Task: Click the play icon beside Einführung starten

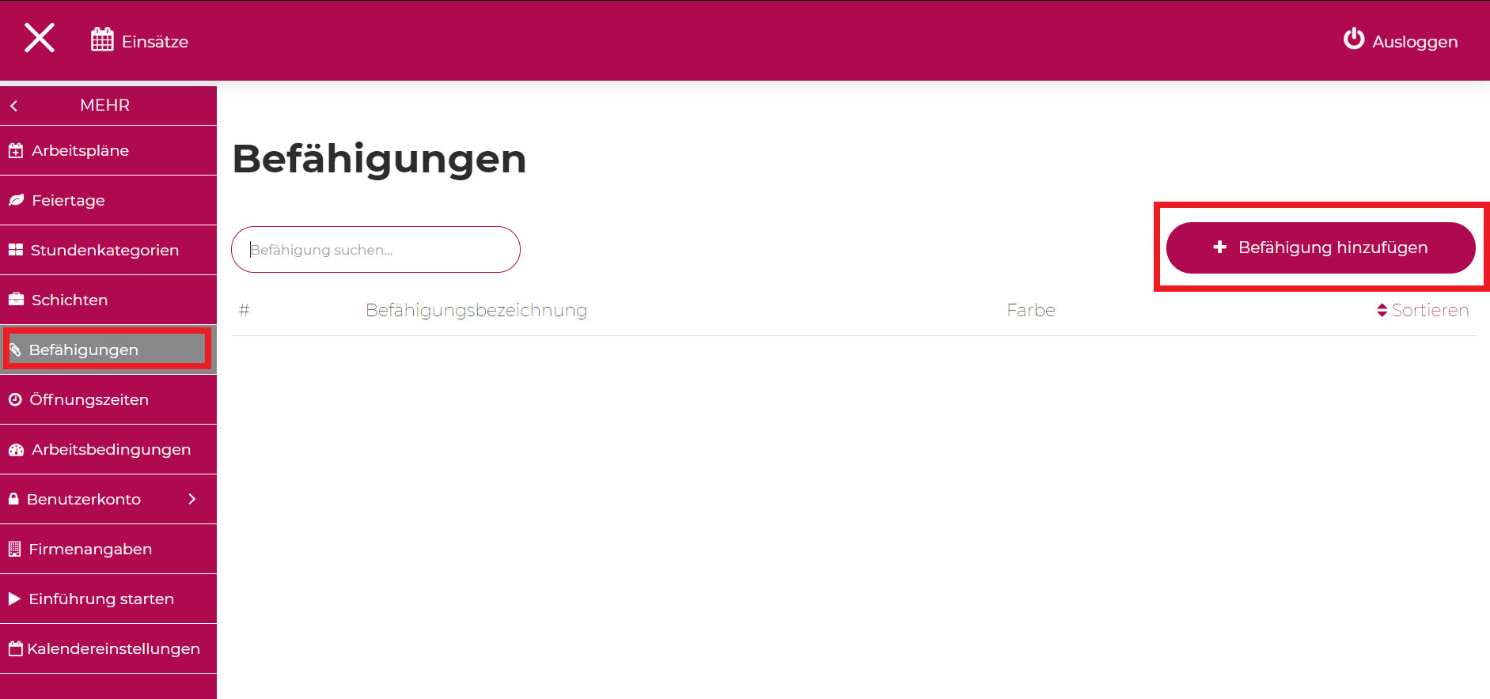Action: [14, 599]
